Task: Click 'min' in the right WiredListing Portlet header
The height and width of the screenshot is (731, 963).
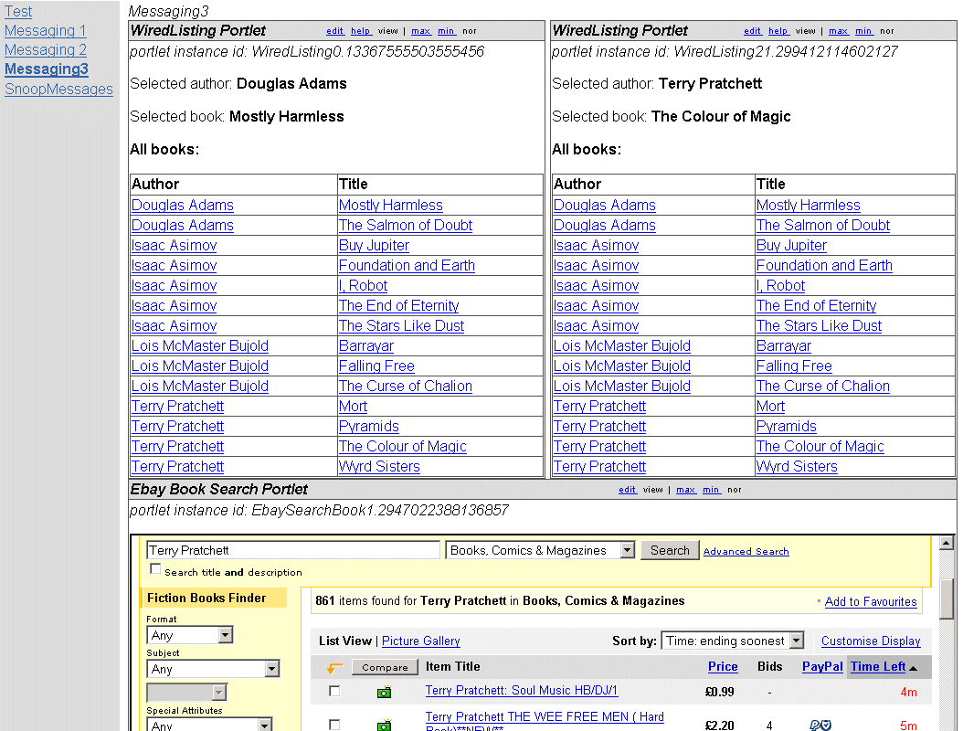Action: pos(863,31)
